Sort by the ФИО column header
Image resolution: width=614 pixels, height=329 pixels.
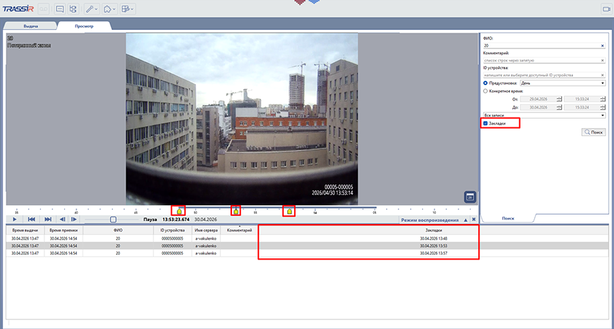coord(118,230)
